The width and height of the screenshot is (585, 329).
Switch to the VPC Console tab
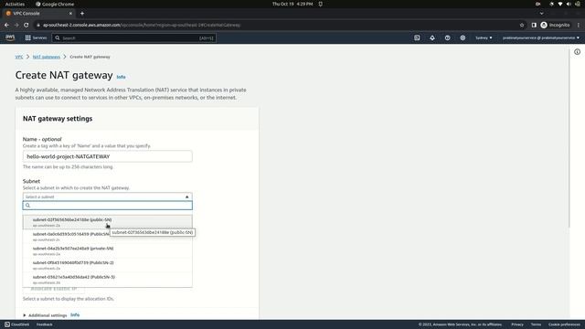click(x=38, y=14)
